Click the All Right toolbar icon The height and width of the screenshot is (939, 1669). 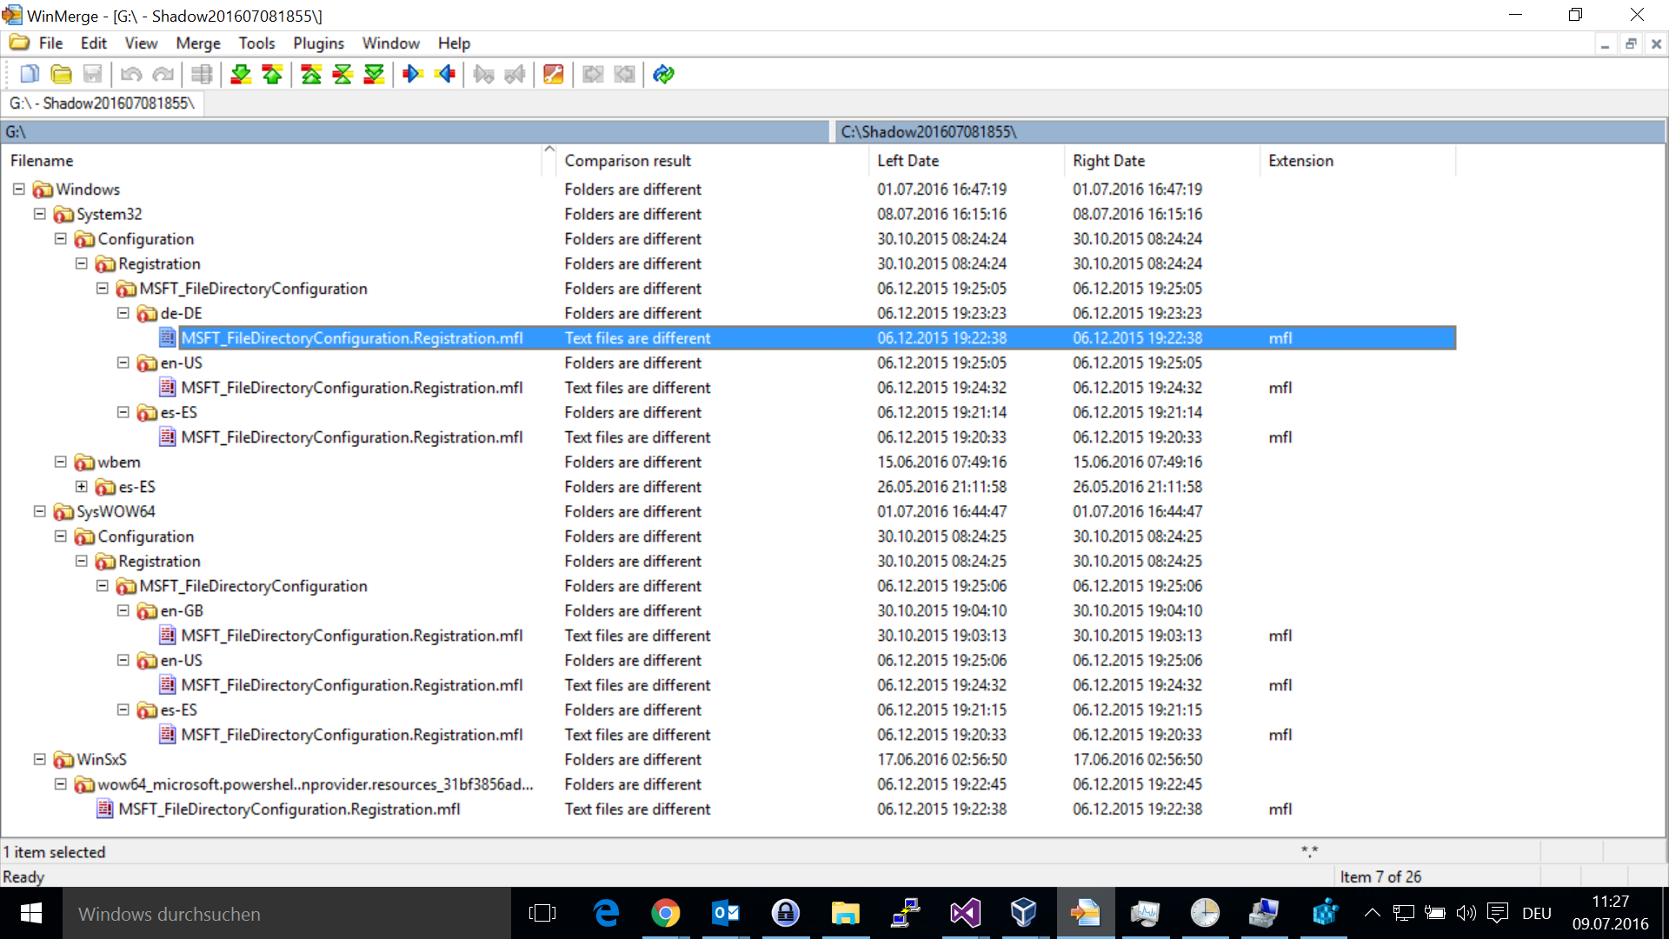tap(593, 75)
